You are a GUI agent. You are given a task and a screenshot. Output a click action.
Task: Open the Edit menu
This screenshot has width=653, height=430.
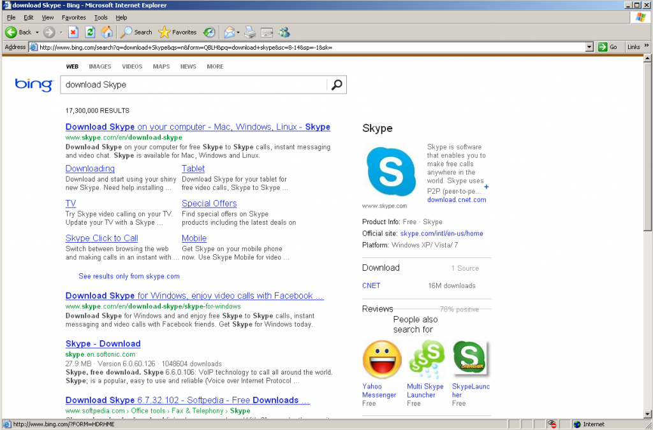click(28, 17)
